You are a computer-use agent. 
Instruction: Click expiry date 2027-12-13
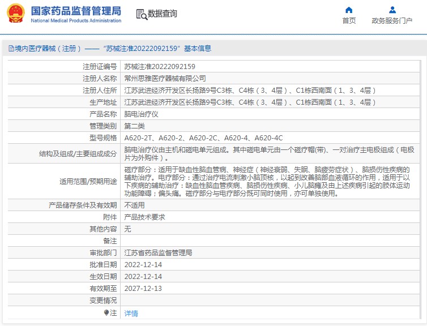click(143, 289)
